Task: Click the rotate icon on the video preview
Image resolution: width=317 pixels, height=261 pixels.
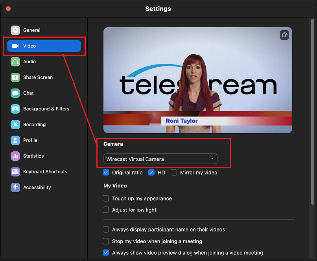Action: pyautogui.click(x=284, y=35)
